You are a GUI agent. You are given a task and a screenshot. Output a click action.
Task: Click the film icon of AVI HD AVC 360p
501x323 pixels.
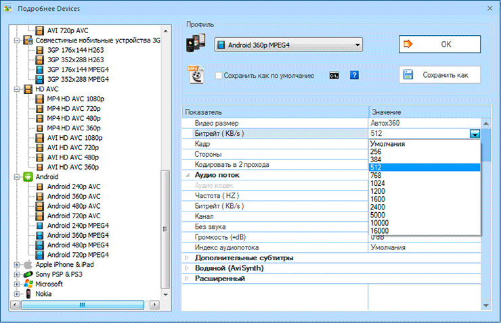[x=40, y=167]
